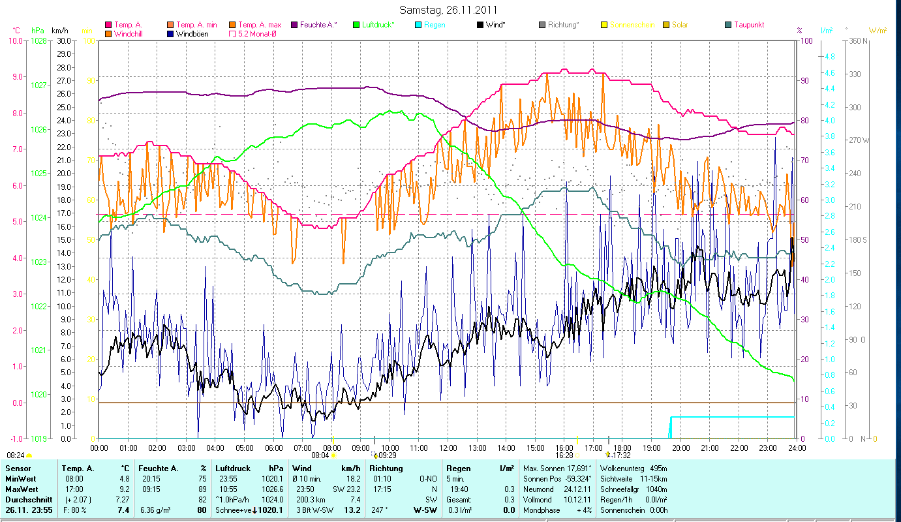This screenshot has height=522, width=901.
Task: Click the Taupunkt teal legend square
Action: click(x=728, y=25)
